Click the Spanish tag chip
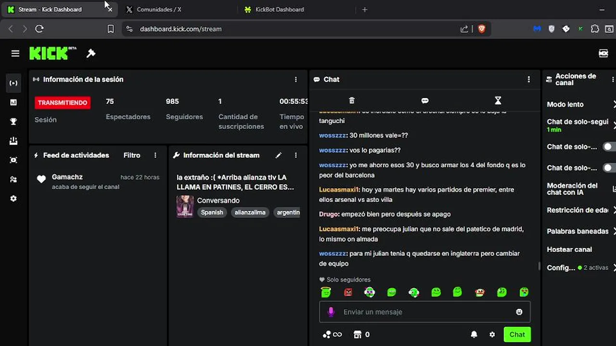This screenshot has height=346, width=616. [x=212, y=212]
